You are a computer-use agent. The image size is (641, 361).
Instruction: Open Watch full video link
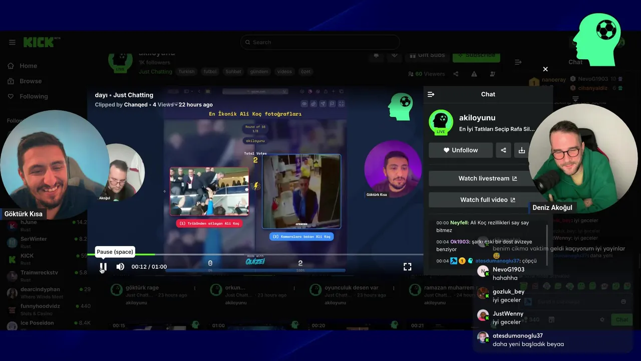click(x=487, y=200)
